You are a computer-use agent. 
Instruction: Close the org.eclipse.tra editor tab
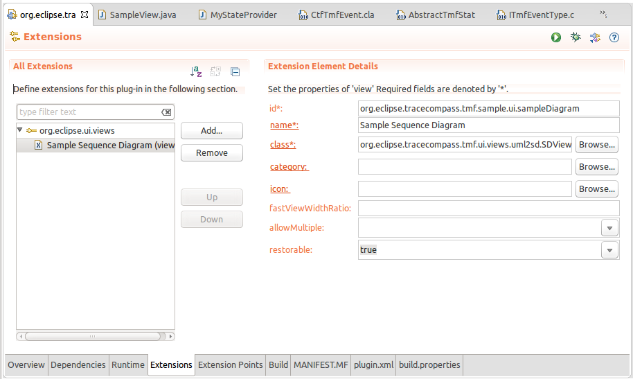84,15
